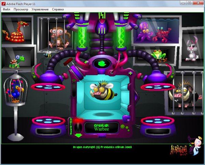The image size is (205, 165).
Task: Open the Файл menu
Action: click(6, 10)
